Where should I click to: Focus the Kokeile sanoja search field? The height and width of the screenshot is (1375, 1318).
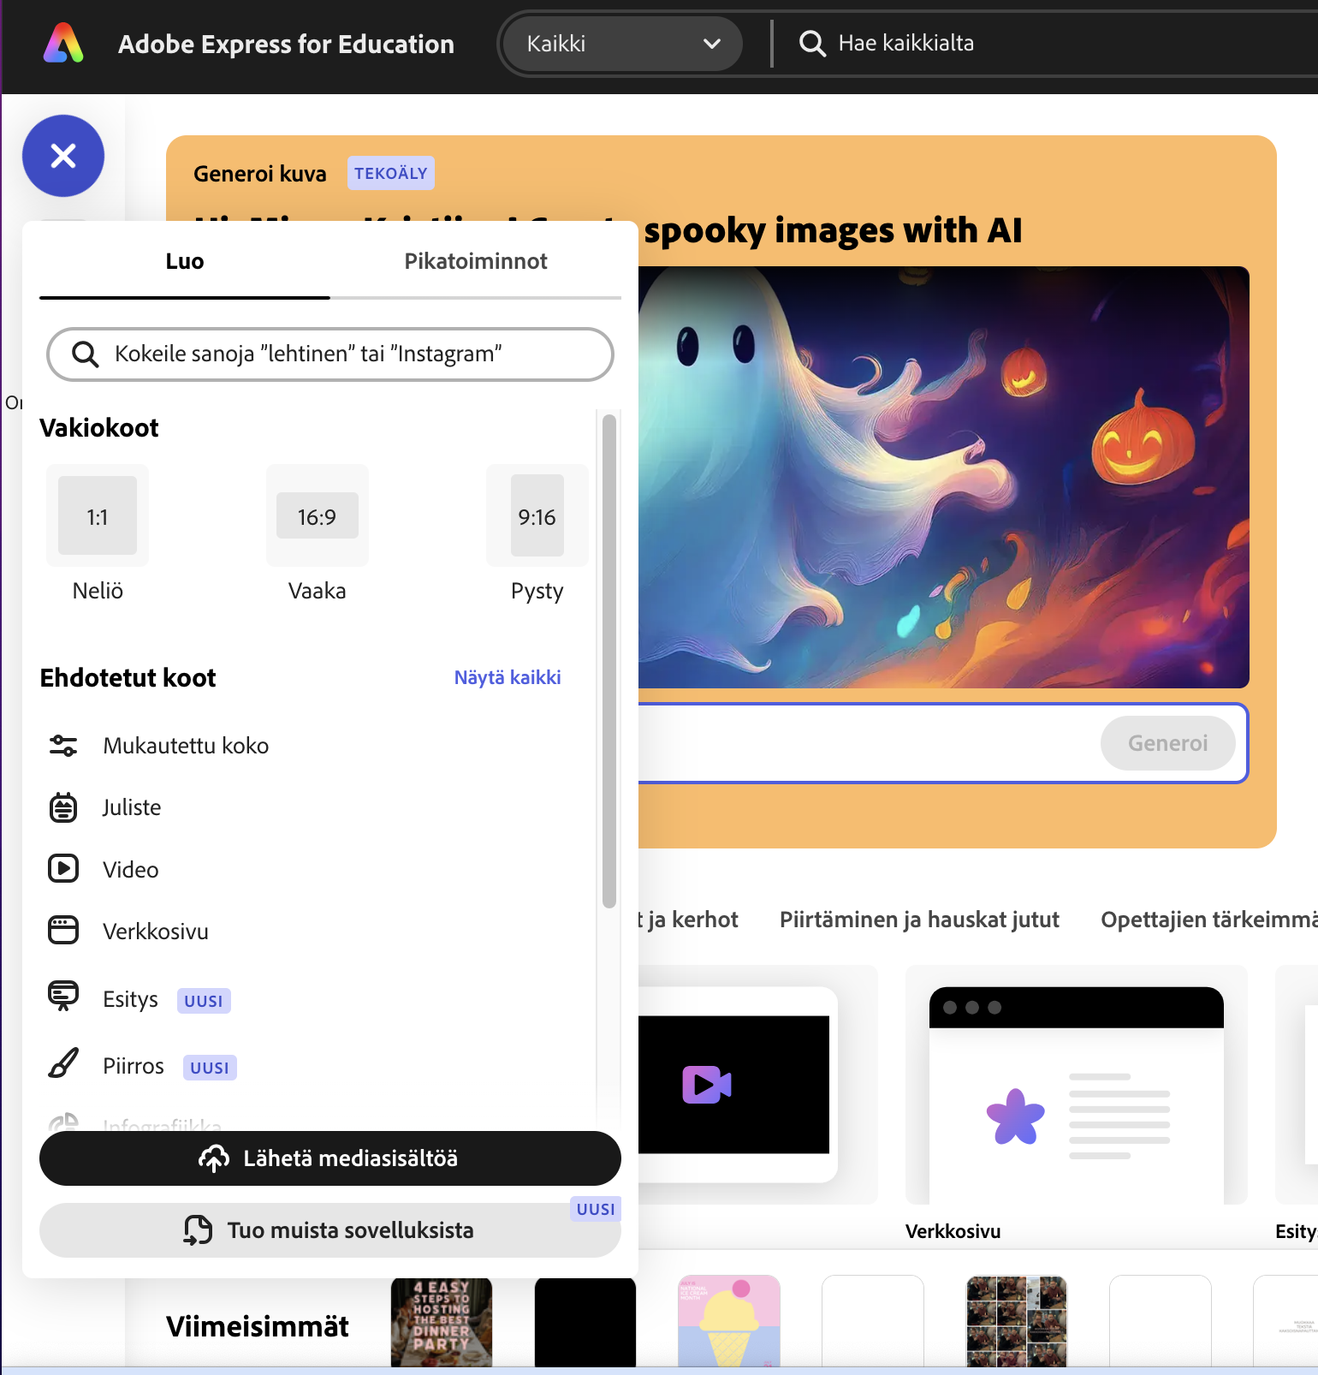(342, 354)
